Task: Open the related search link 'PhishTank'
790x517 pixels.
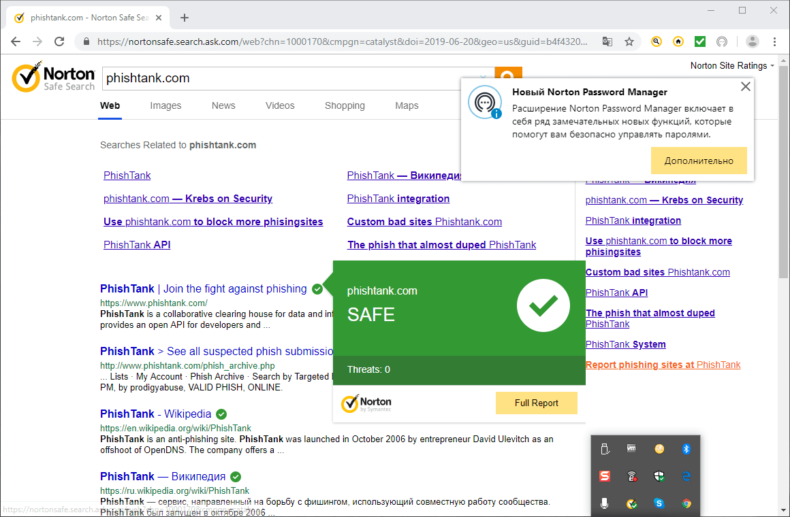Action: pos(127,176)
